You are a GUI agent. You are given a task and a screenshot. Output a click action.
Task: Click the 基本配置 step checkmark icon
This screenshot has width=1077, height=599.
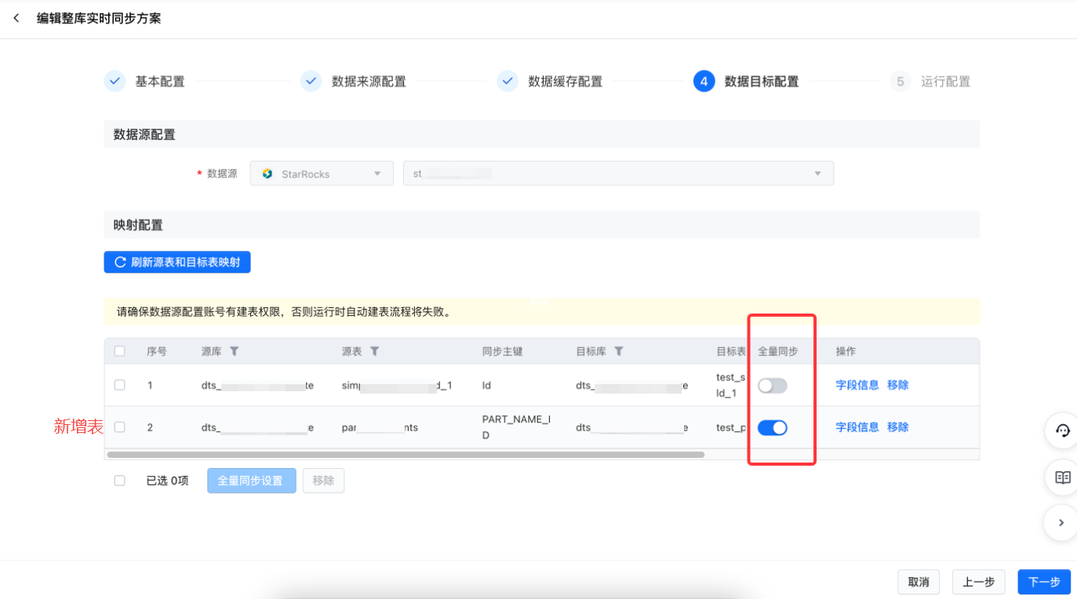(115, 82)
